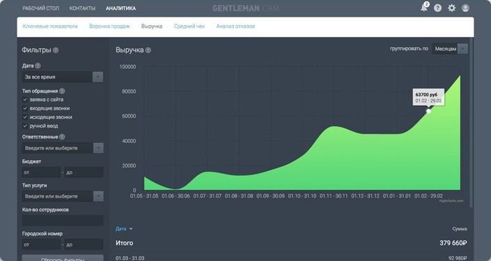Go to Контакты menu item

(82, 8)
